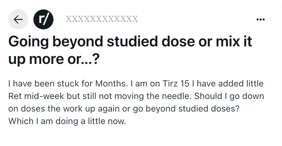Click the phrase "beyond studied doses?" in the body
282x146 pixels.
pyautogui.click(x=192, y=109)
